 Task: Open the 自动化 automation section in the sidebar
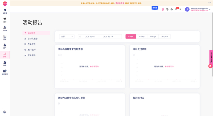[5, 29]
